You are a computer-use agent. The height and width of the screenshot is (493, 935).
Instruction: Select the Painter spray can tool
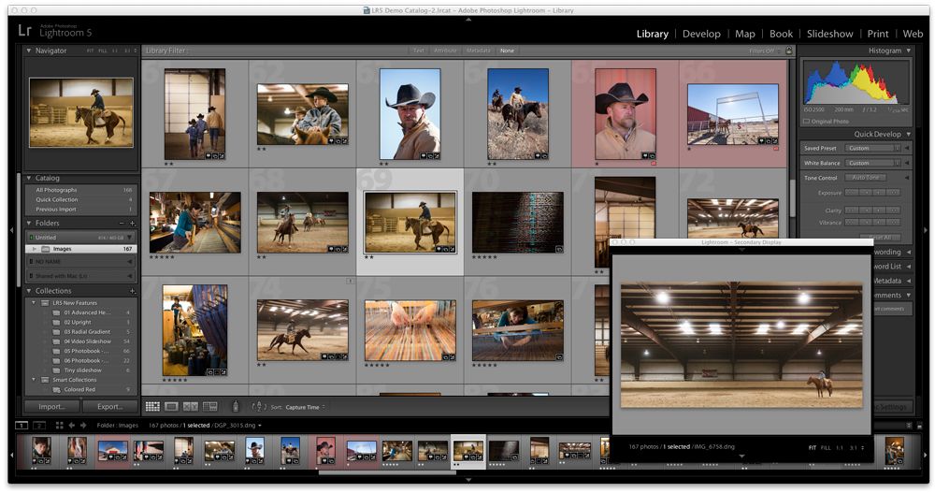click(x=235, y=407)
